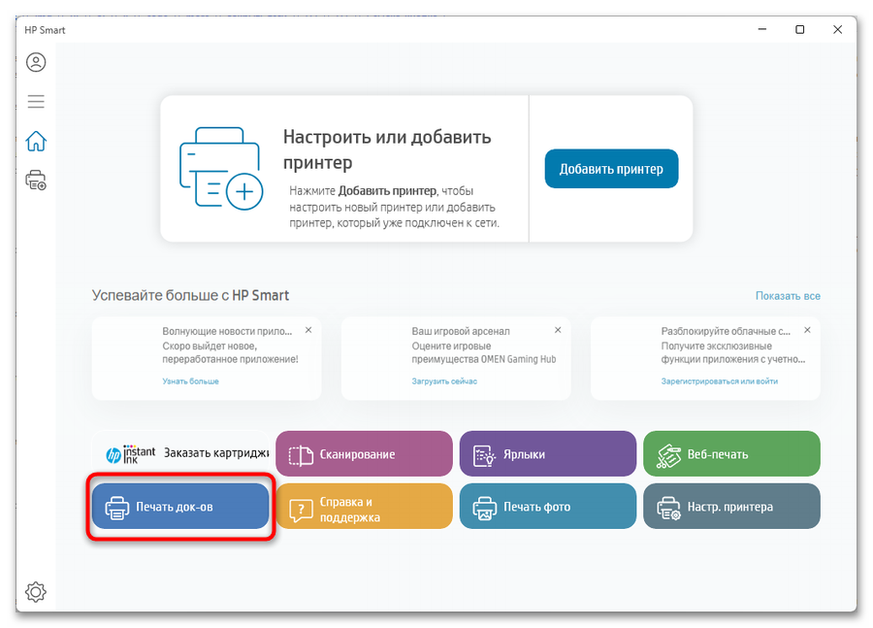Screen dimensions: 873x628
Task: Follow the Загрузить сейчас link
Action: [444, 381]
